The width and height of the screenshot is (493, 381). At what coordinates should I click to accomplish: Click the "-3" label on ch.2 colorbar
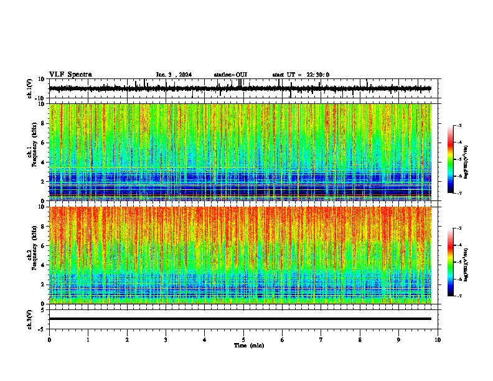(x=459, y=228)
